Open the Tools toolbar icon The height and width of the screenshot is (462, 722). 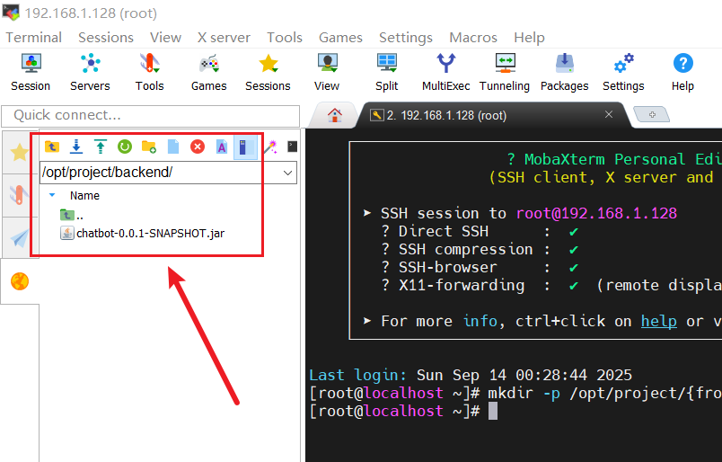tap(150, 72)
